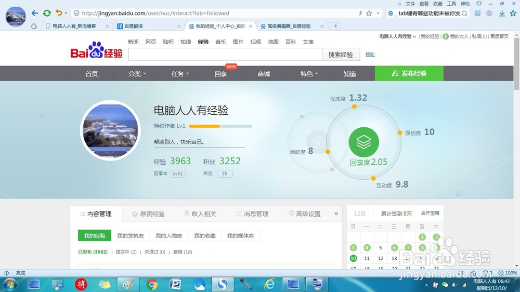Viewport: 520px width, 292px height.
Task: Filter by 草稿 (18) drafts
Action: tap(183, 252)
